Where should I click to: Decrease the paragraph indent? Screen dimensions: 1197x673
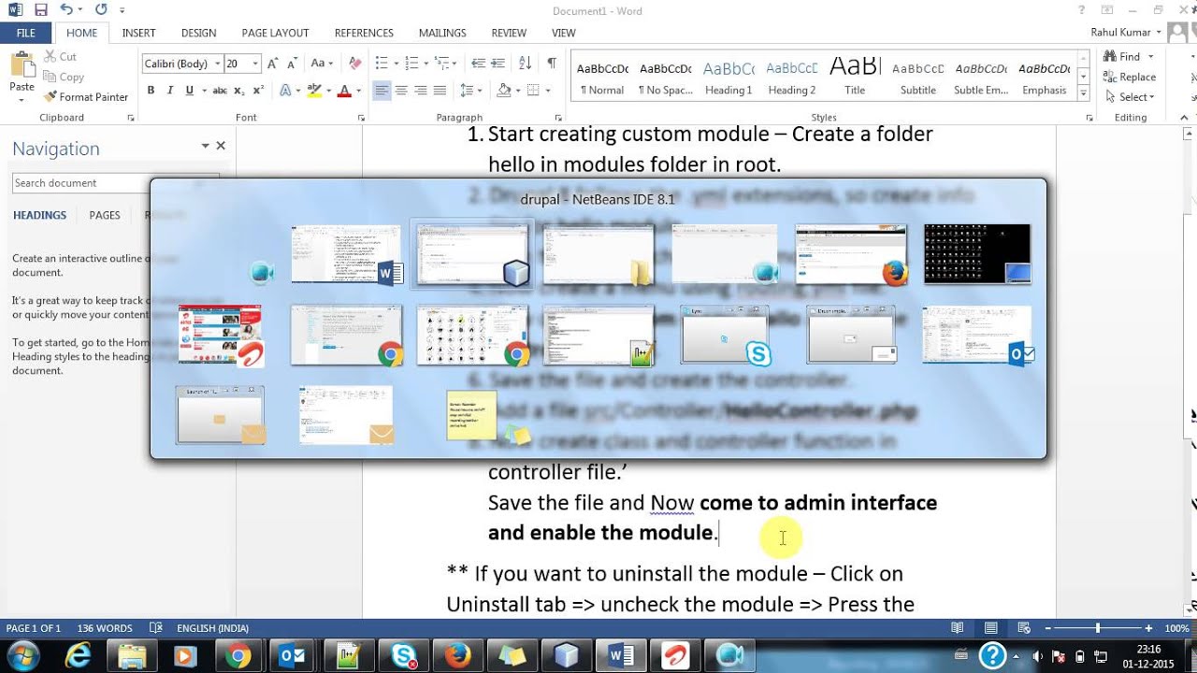tap(479, 64)
